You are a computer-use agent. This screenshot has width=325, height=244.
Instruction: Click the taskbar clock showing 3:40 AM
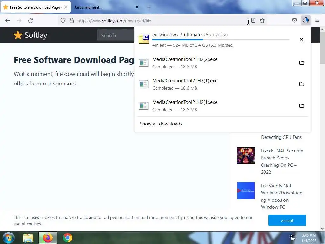click(x=309, y=238)
